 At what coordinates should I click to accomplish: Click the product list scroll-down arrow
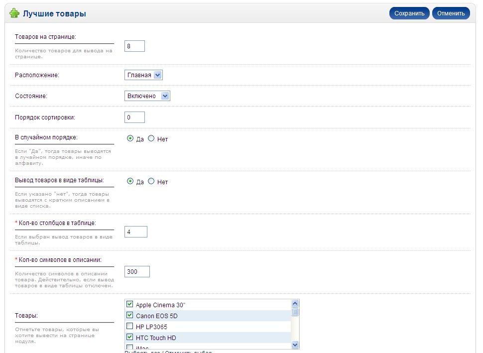[x=295, y=345]
